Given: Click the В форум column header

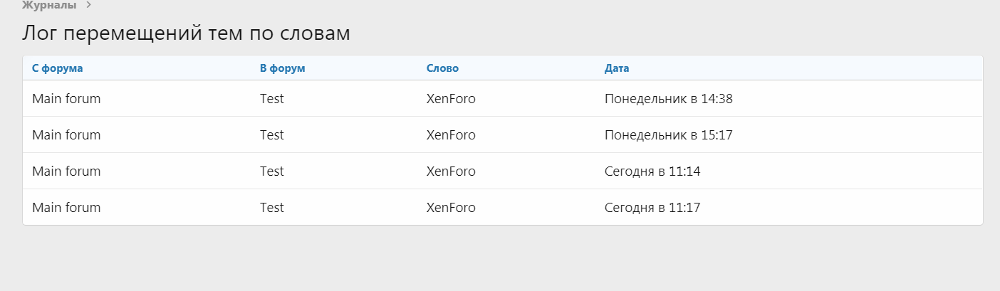Looking at the screenshot, I should pyautogui.click(x=282, y=68).
